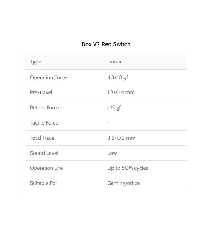Click the '≥15 gf' value

tap(114, 108)
